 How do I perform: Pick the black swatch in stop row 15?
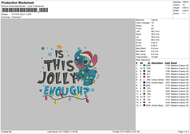pos(144,105)
